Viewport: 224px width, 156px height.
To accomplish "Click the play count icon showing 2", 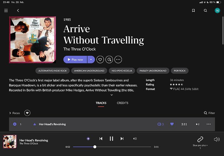I will [x=198, y=124].
